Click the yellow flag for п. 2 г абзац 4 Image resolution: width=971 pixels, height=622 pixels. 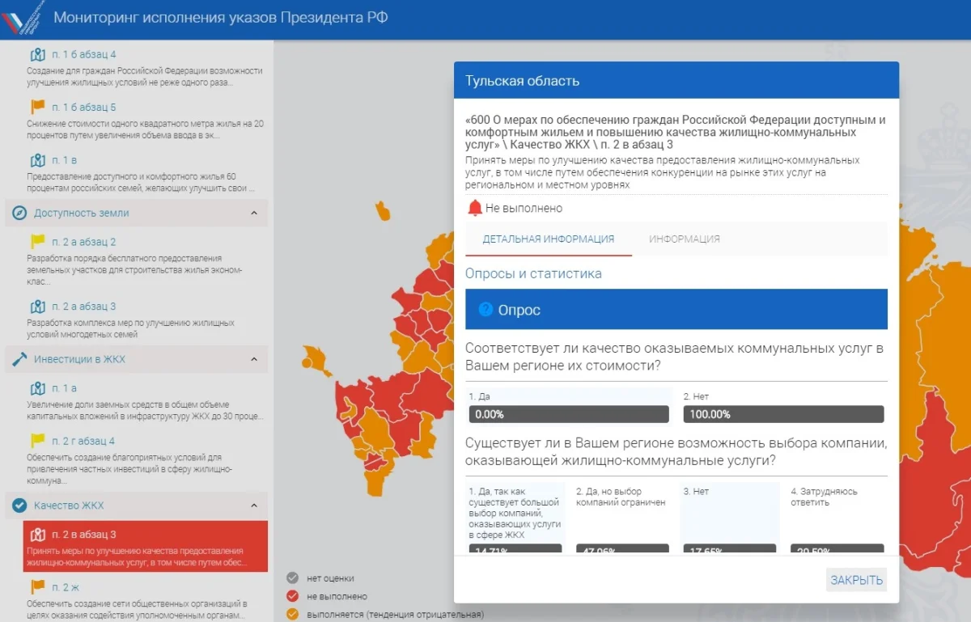[x=37, y=441]
